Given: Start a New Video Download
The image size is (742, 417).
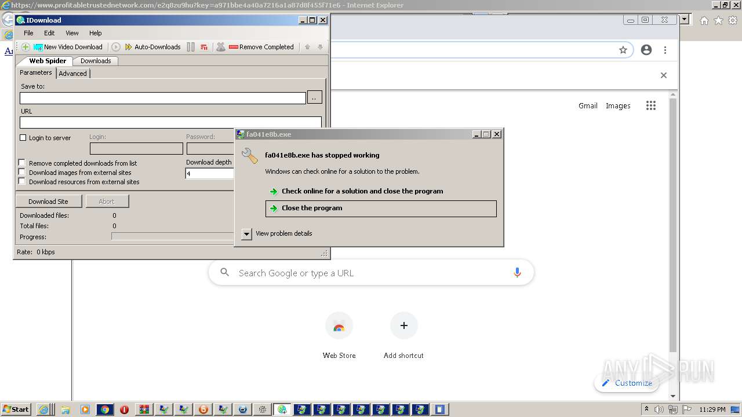Looking at the screenshot, I should tap(68, 47).
